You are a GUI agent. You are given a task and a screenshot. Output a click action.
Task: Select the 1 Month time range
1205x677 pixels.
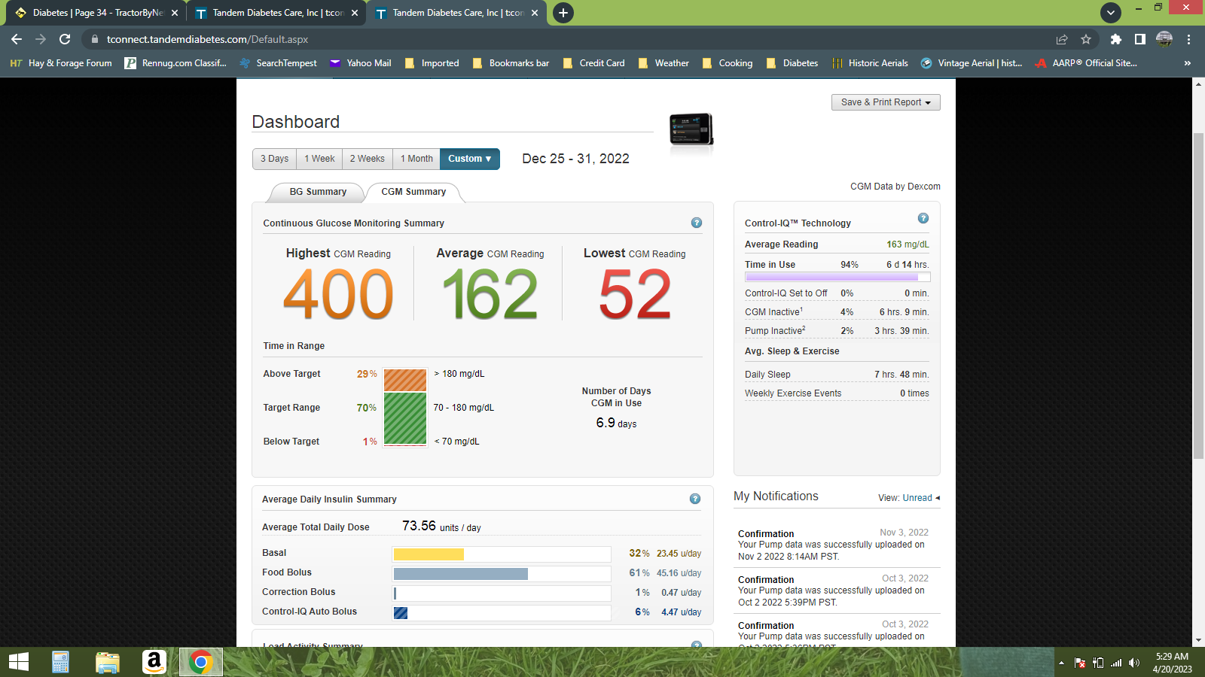click(x=416, y=159)
